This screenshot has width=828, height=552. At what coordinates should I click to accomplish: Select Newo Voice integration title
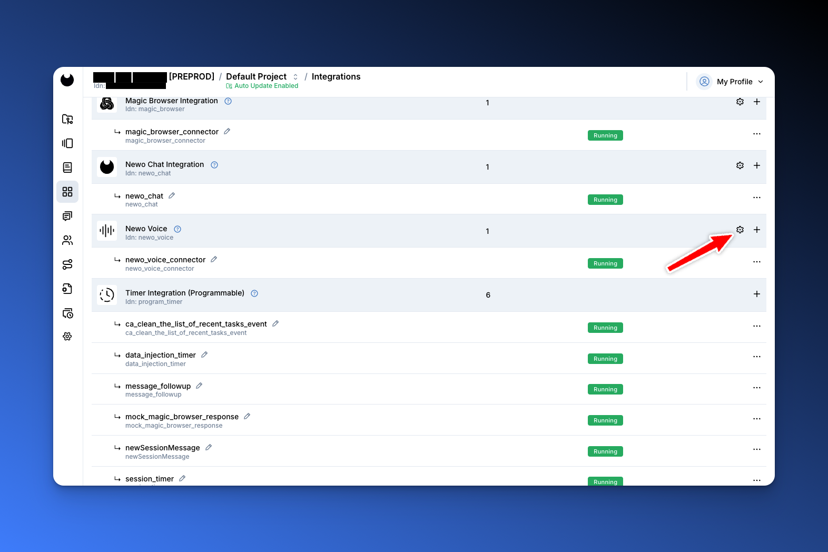(146, 229)
